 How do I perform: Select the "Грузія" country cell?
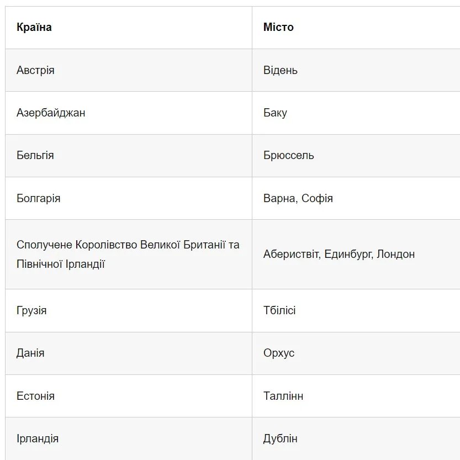click(31, 310)
